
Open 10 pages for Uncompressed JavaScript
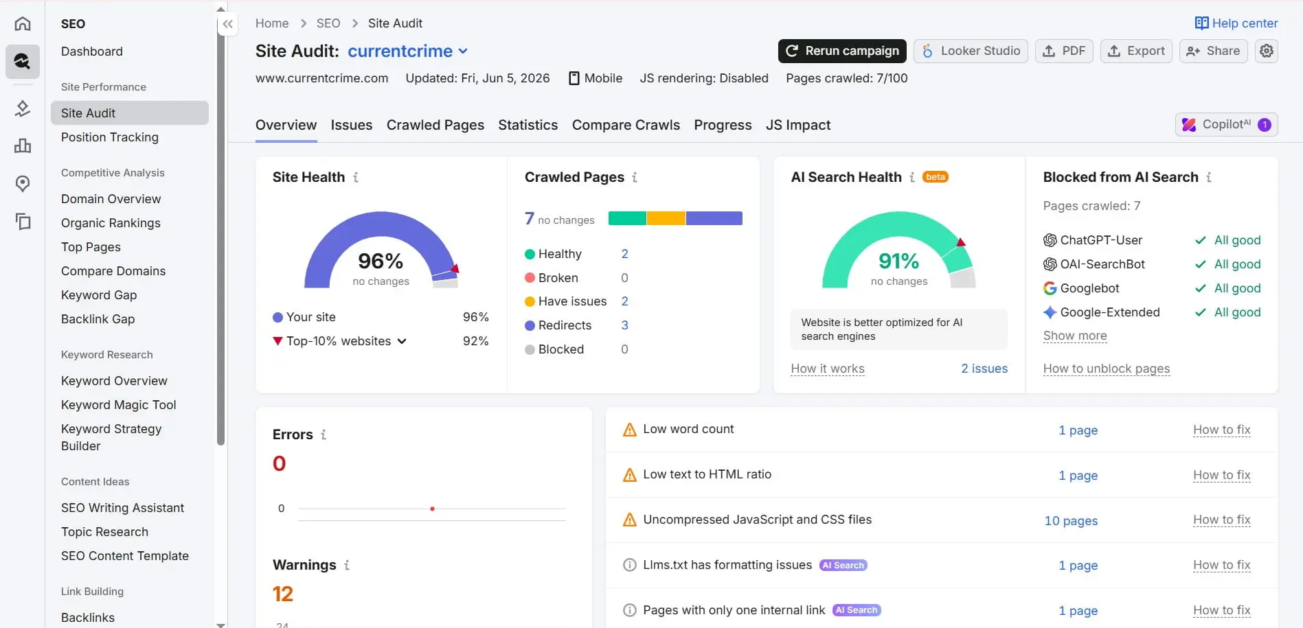1071,521
